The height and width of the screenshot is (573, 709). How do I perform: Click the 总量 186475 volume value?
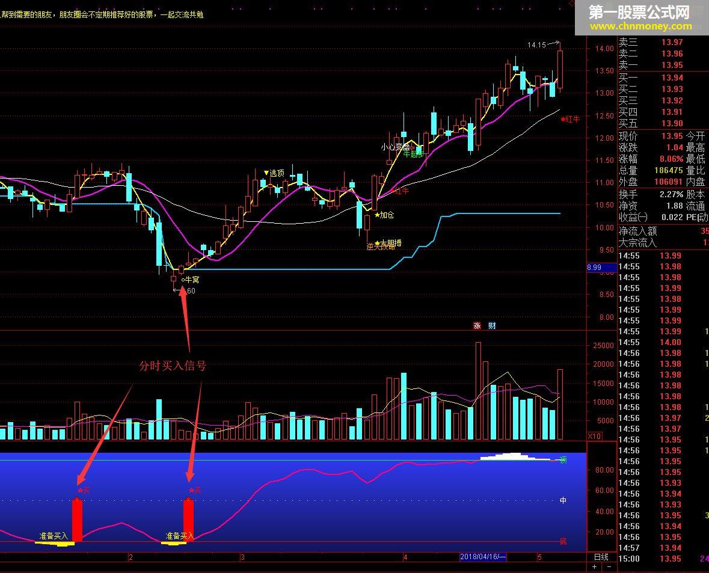click(x=669, y=171)
